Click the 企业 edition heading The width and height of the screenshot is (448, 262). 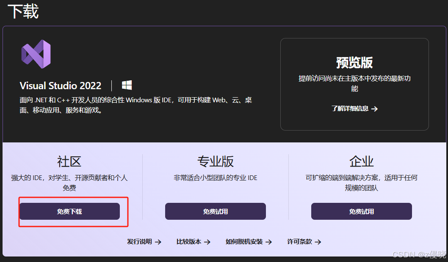(362, 162)
